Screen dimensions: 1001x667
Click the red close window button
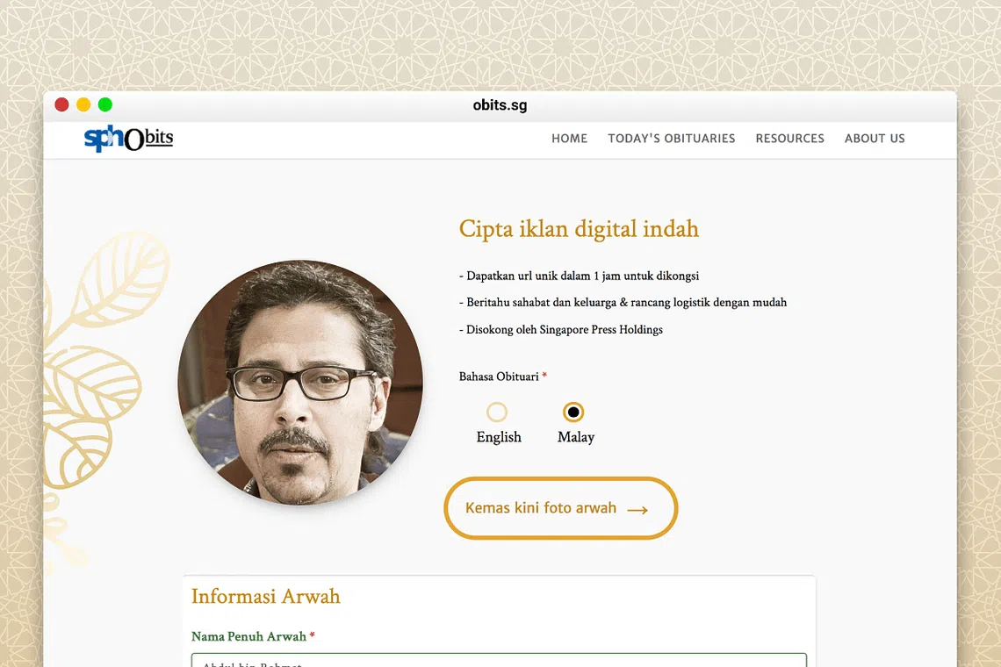(61, 105)
